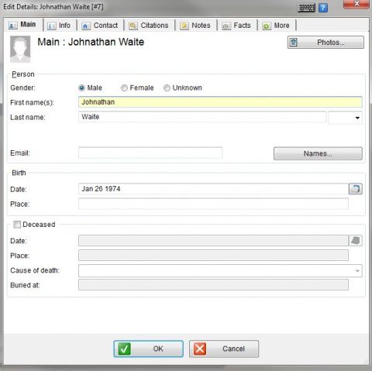This screenshot has height=371, width=372.
Task: Open the Names dialog button
Action: 318,153
